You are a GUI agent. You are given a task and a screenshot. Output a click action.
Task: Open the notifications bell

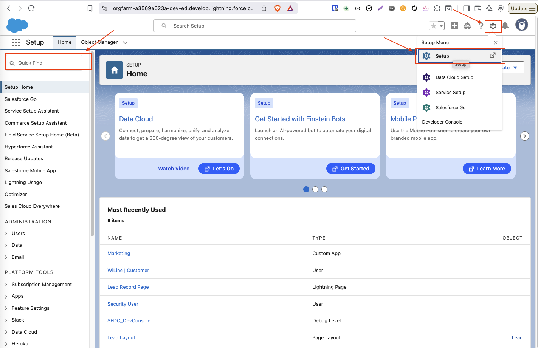(505, 26)
